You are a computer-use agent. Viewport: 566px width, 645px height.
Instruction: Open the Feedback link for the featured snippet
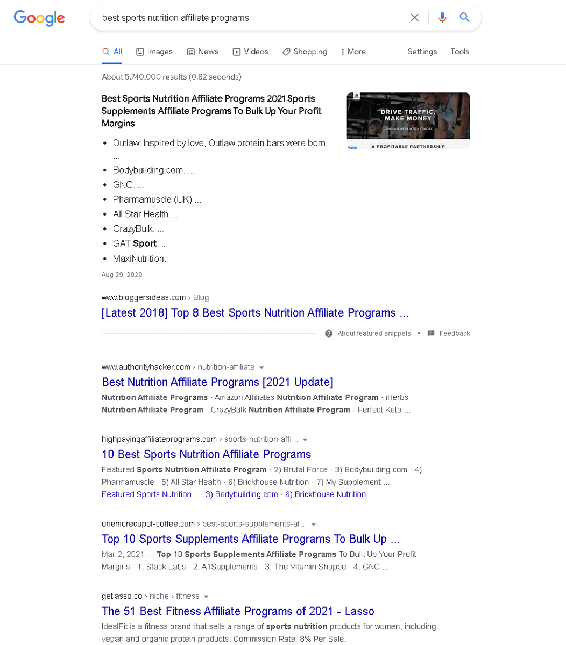click(455, 333)
